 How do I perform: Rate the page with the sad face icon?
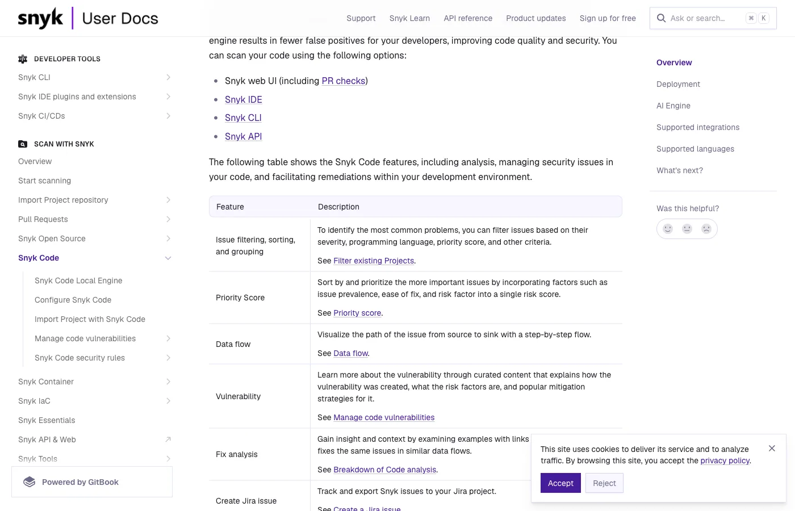tap(706, 228)
